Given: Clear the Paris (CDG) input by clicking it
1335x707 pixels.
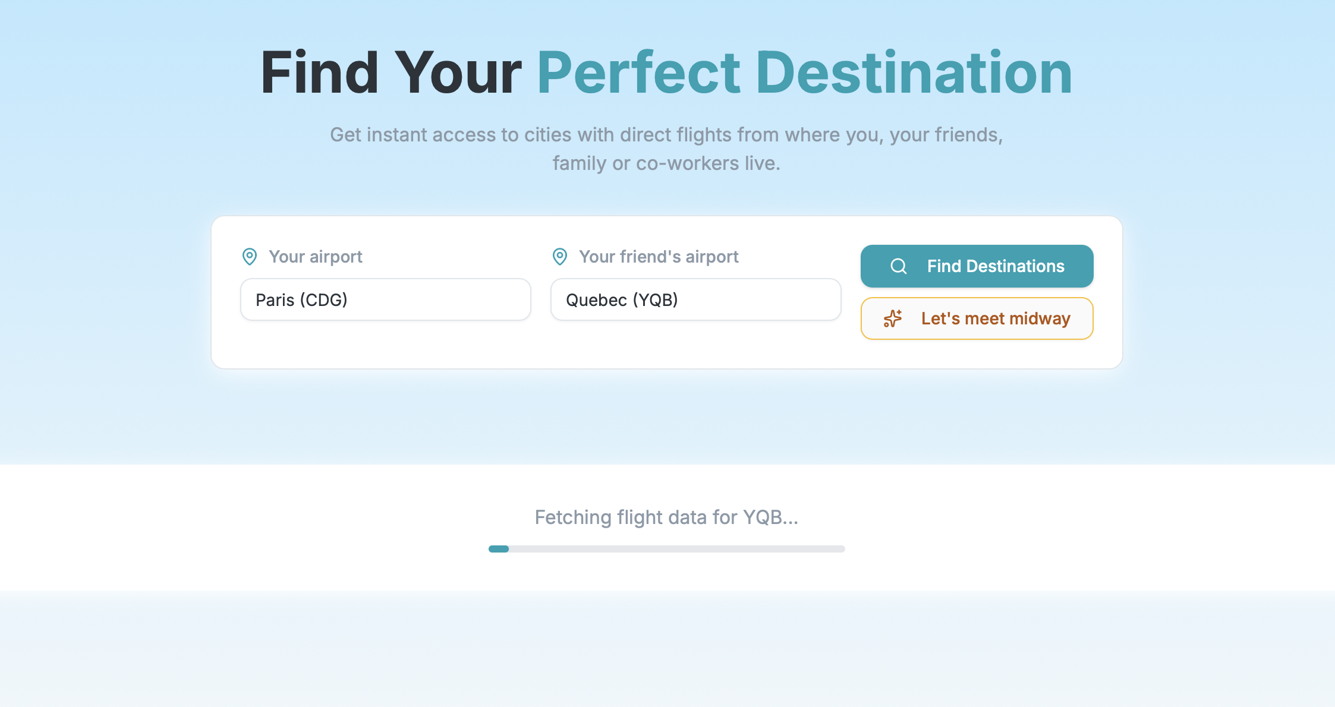Looking at the screenshot, I should [x=385, y=299].
